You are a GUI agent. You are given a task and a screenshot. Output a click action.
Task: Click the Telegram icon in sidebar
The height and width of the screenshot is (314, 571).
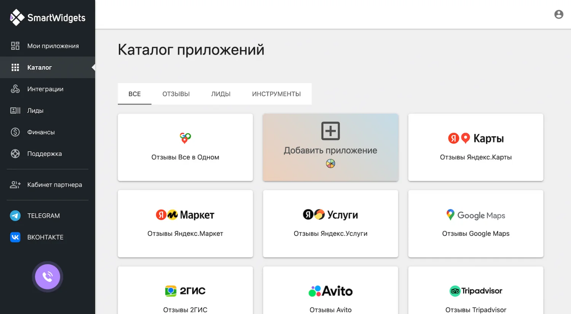click(15, 216)
